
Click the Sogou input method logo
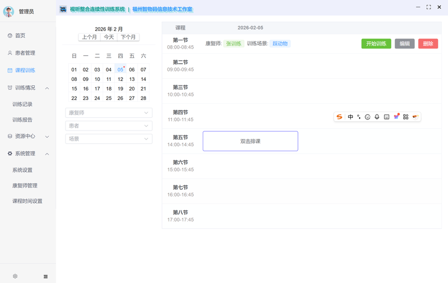tap(339, 117)
